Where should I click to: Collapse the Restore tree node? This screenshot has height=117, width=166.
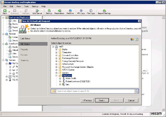(x=3, y=34)
